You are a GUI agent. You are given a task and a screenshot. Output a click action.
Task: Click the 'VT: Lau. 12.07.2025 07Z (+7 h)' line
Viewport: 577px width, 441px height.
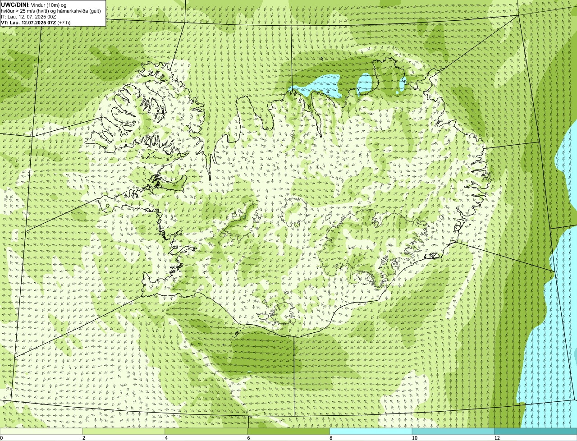click(x=36, y=22)
